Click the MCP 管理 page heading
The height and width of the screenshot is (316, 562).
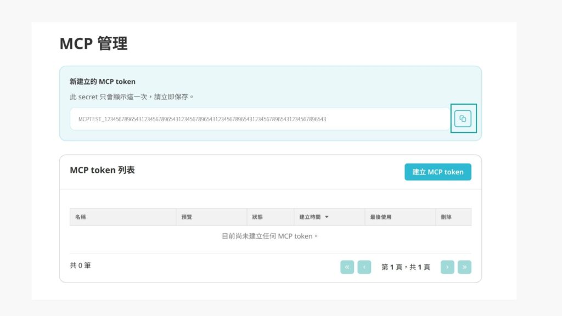pos(93,44)
